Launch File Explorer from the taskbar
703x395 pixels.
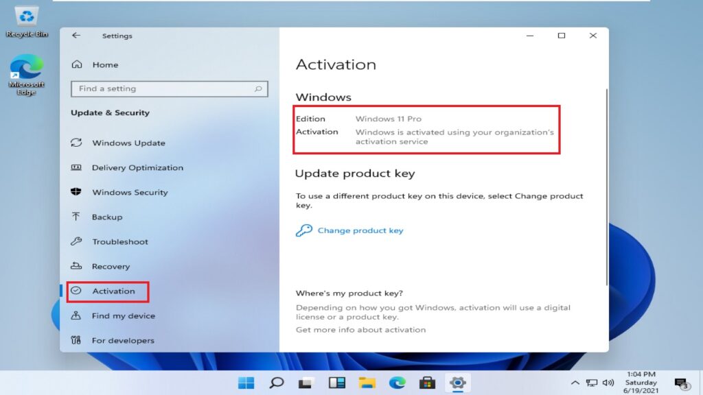pyautogui.click(x=367, y=383)
